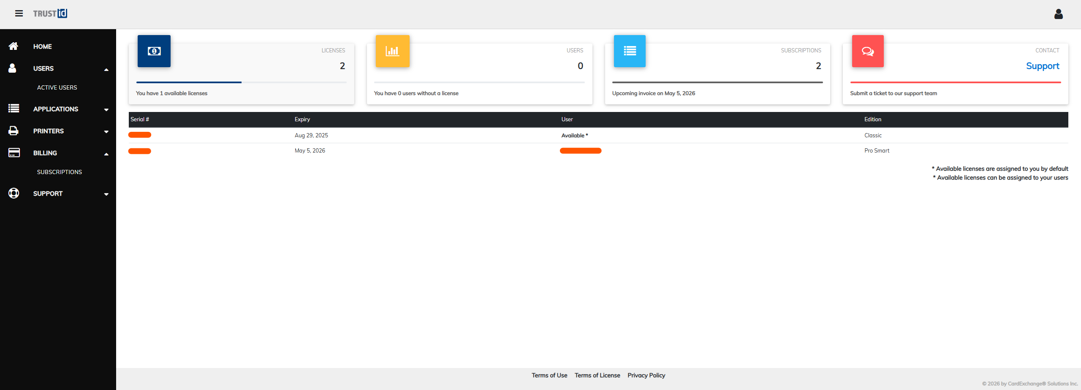Click the hamburger menu icon
The image size is (1081, 390).
pyautogui.click(x=19, y=14)
